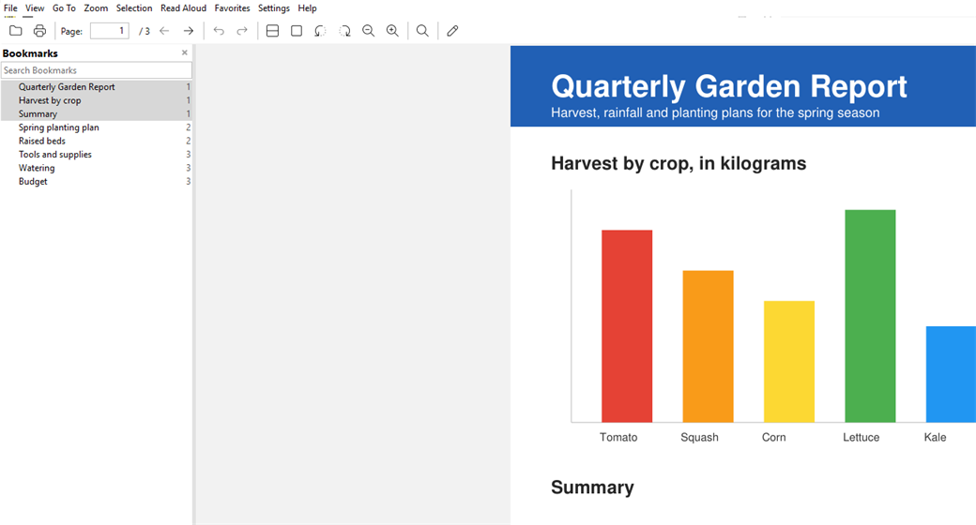
Task: Click the undo navigation back arrow
Action: coord(219,31)
